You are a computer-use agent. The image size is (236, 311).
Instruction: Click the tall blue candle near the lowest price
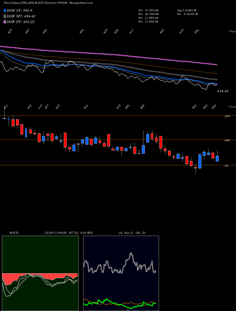click(x=200, y=162)
